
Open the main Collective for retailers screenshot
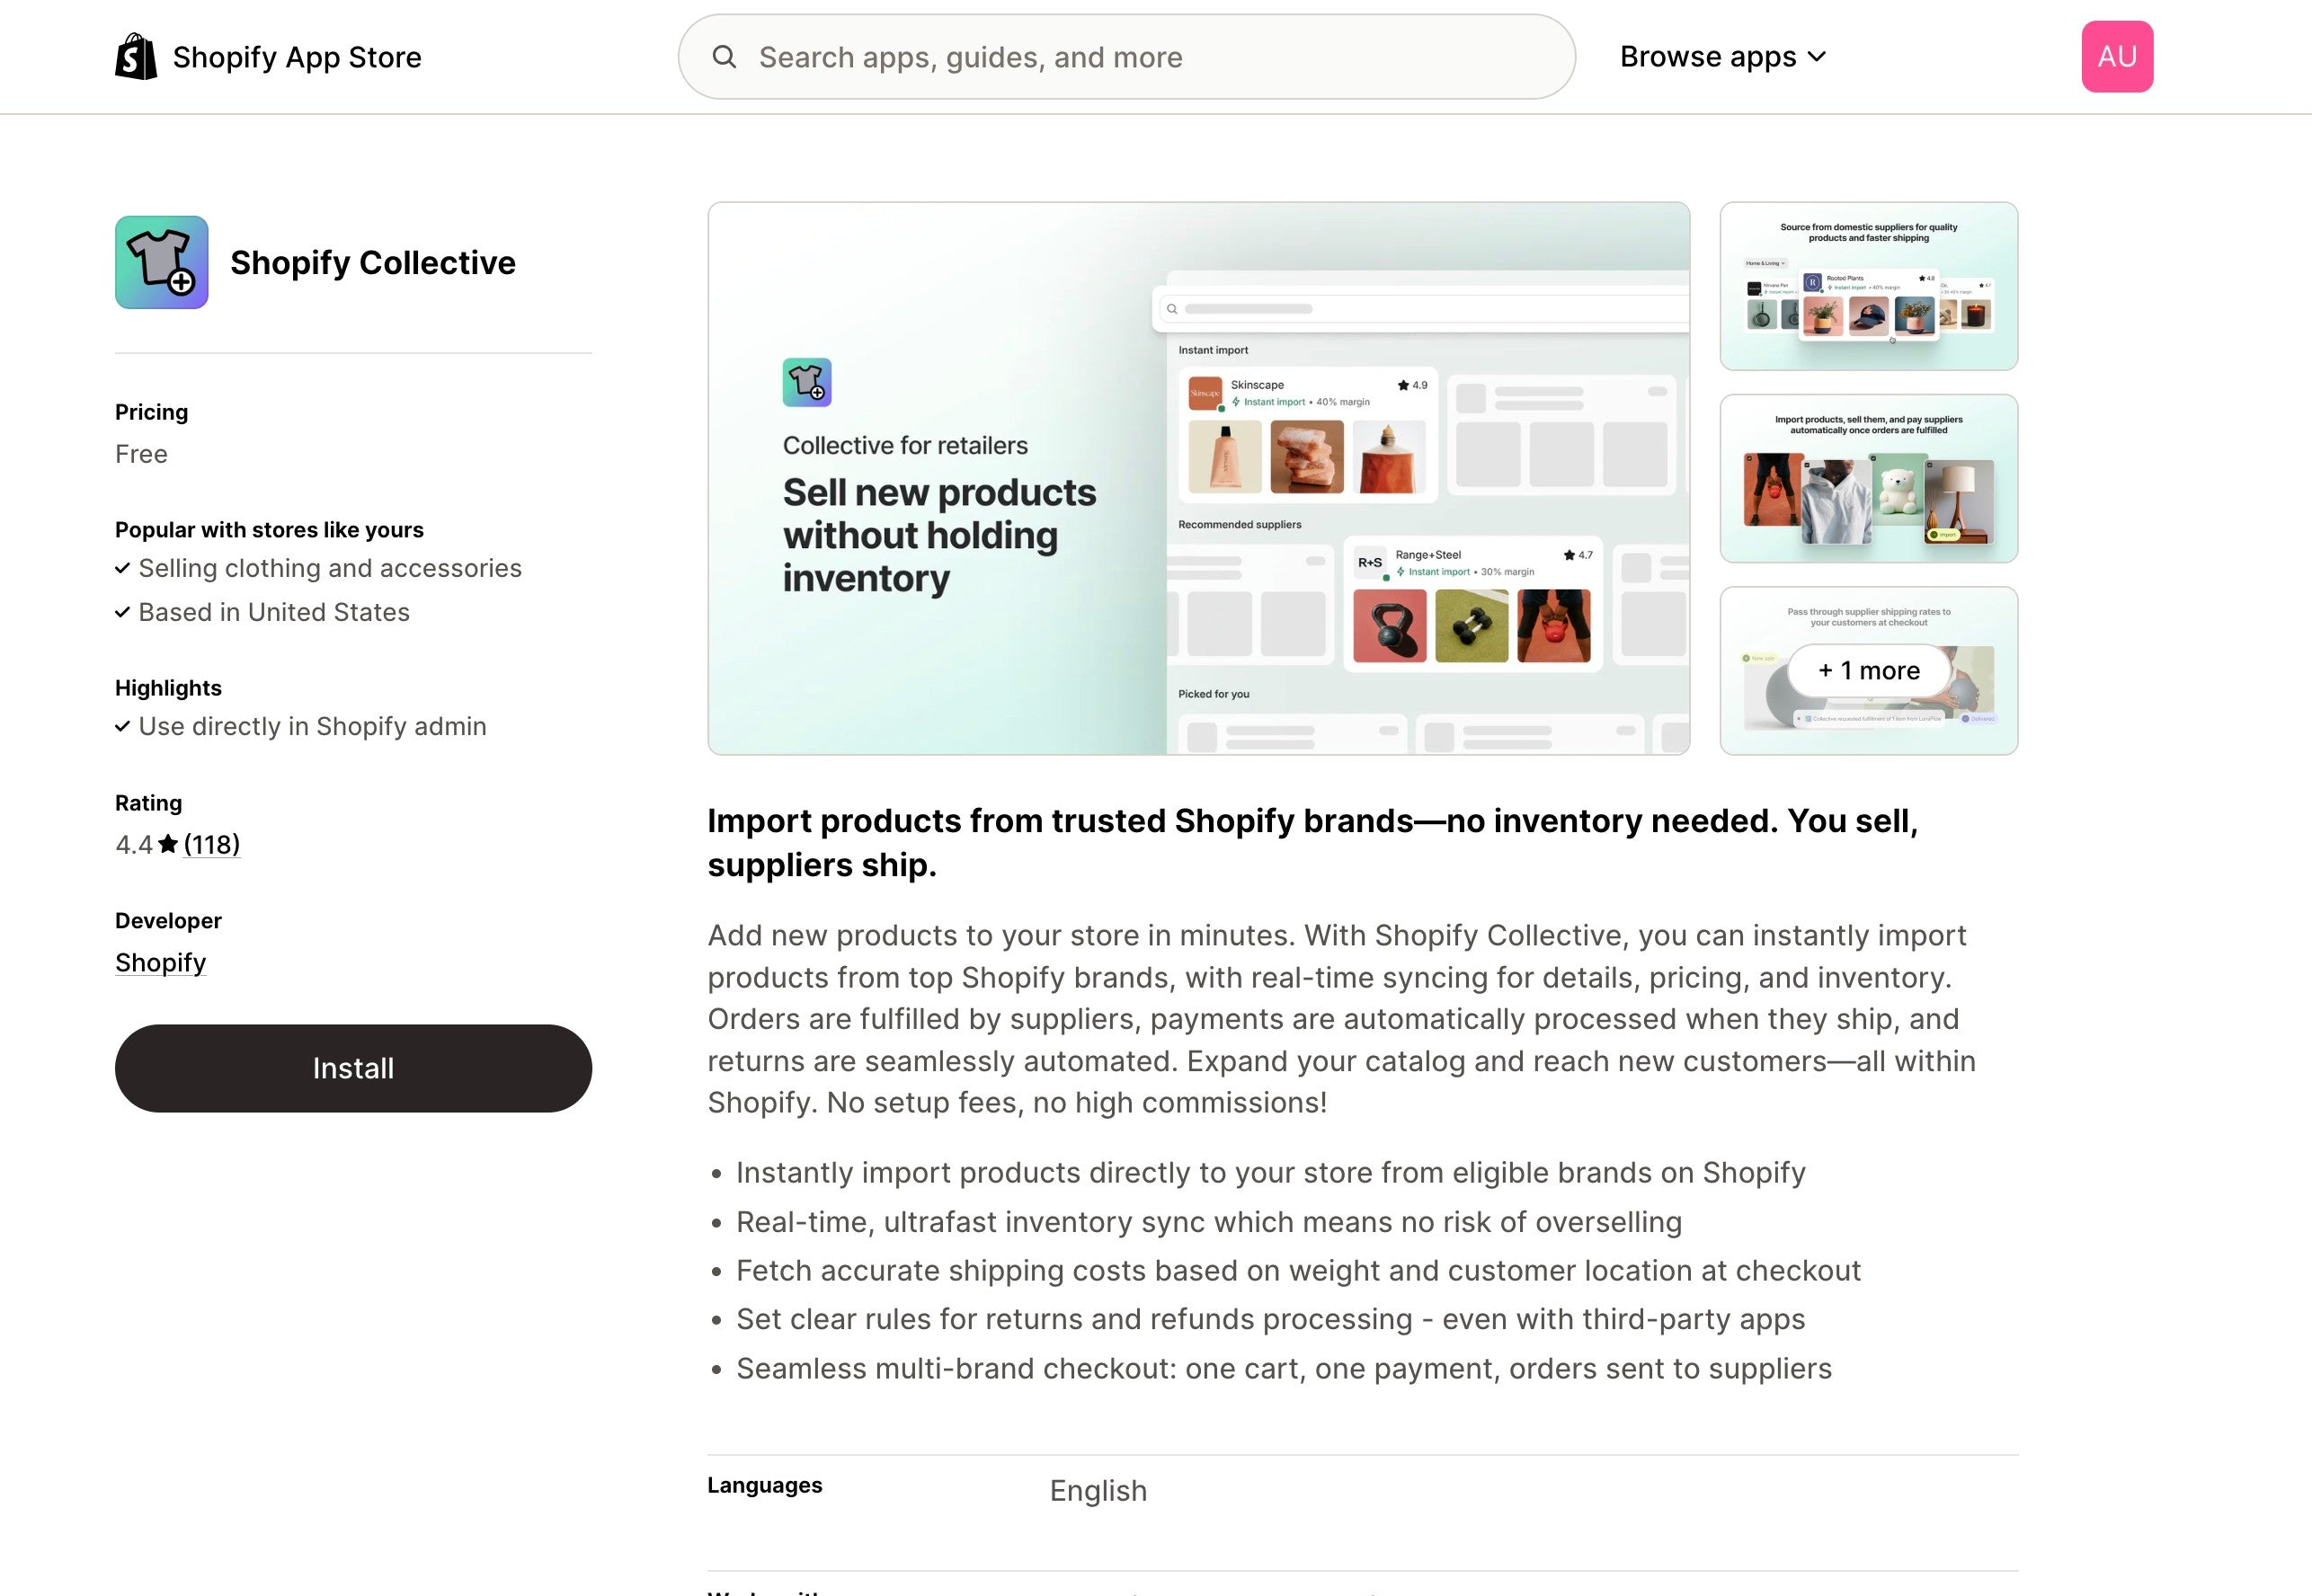pos(1198,478)
